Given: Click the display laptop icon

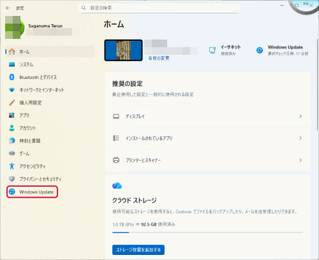Looking at the screenshot, I should coord(116,117).
